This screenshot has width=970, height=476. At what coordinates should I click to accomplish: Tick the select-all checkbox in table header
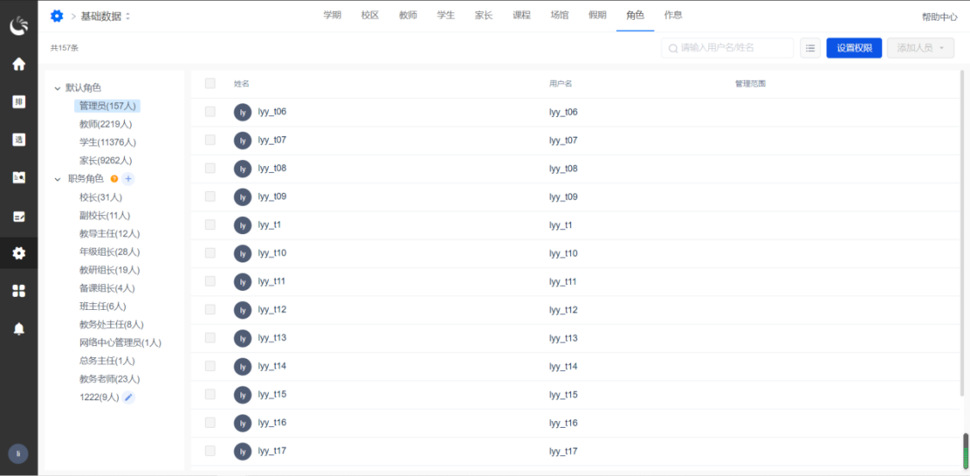tap(210, 83)
